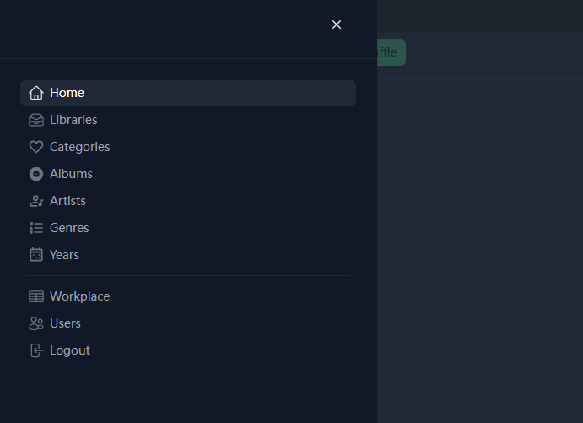This screenshot has width=583, height=423.
Task: Select the Albums menu entry
Action: 71,174
